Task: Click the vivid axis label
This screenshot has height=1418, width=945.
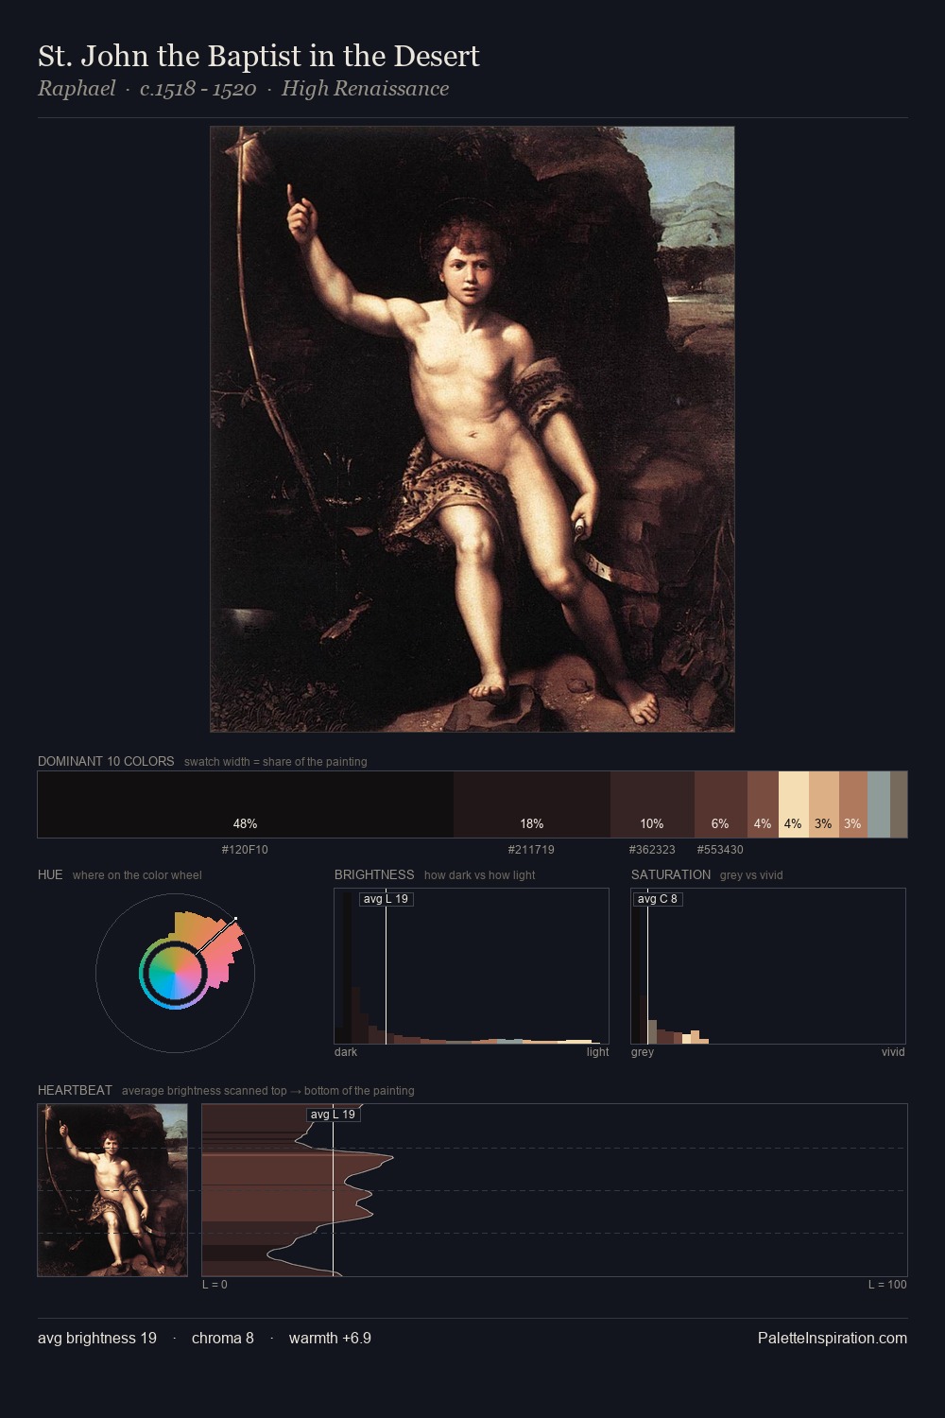Action: (x=893, y=1052)
